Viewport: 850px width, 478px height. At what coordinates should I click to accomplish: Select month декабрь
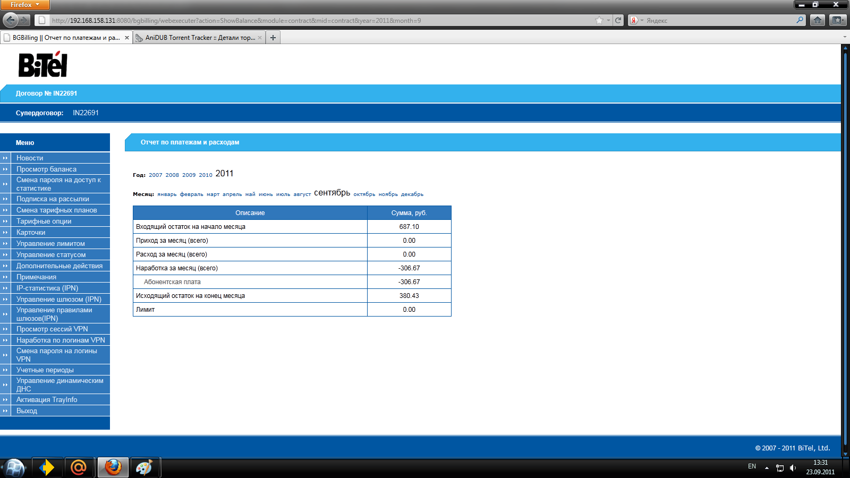coord(412,194)
